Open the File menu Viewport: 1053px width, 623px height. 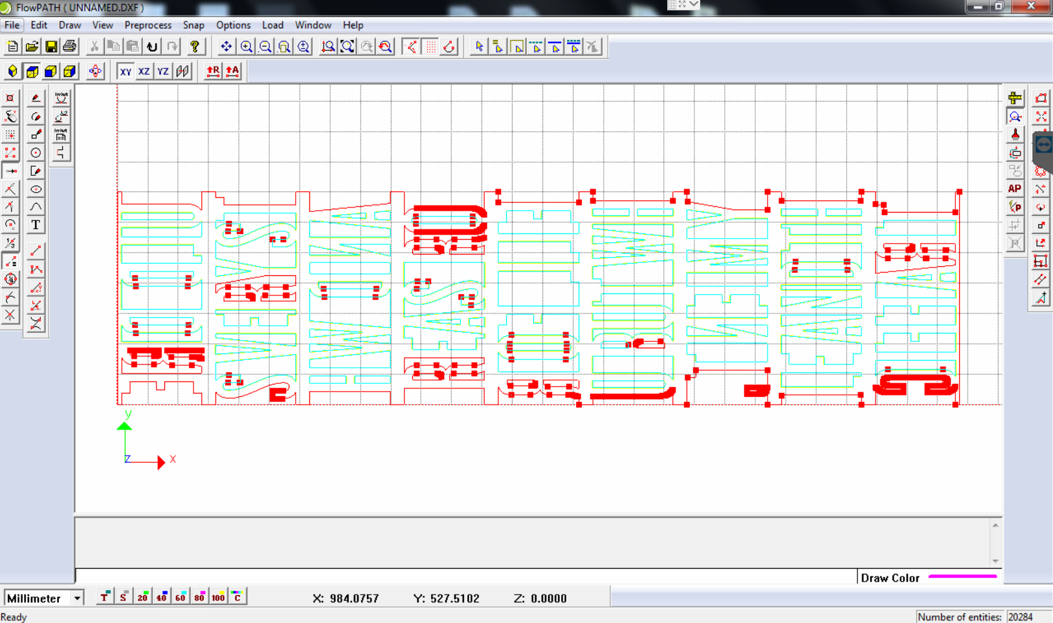(12, 25)
